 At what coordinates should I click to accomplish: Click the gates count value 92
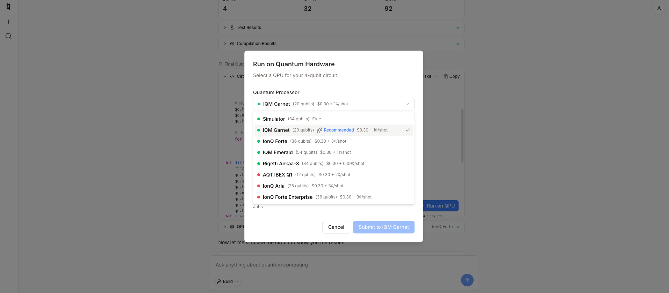[388, 9]
